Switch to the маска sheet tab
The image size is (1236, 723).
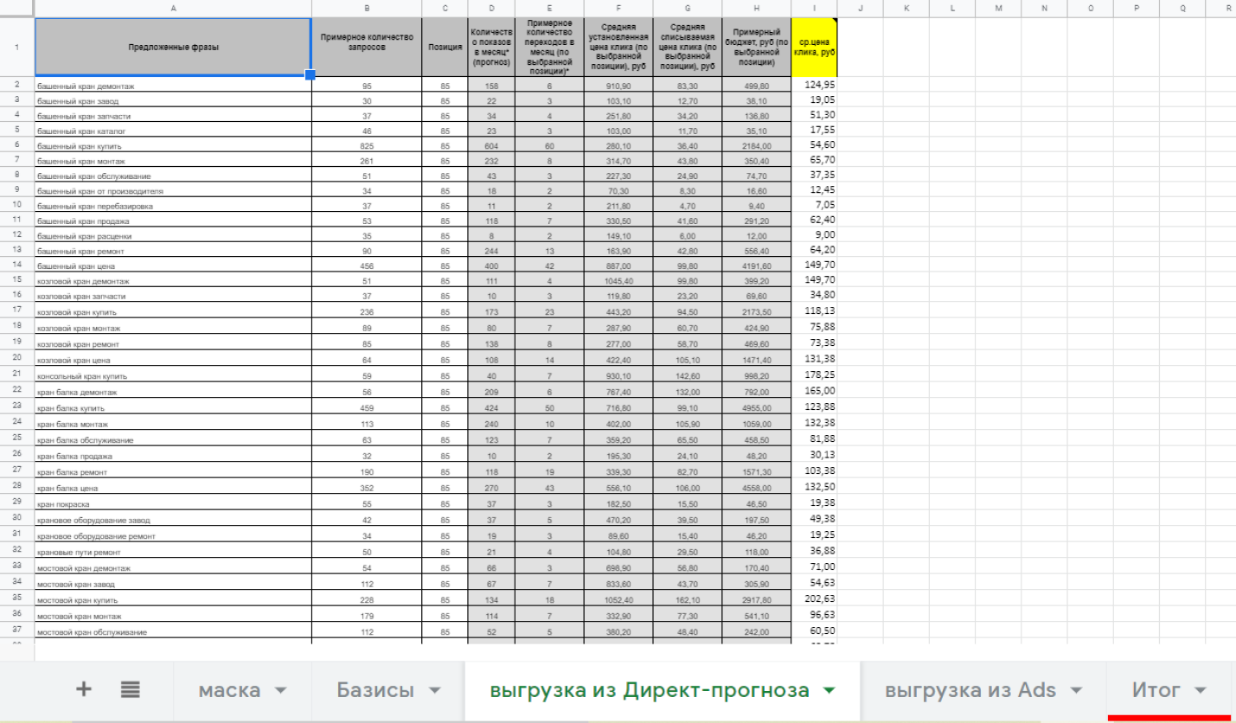[229, 690]
